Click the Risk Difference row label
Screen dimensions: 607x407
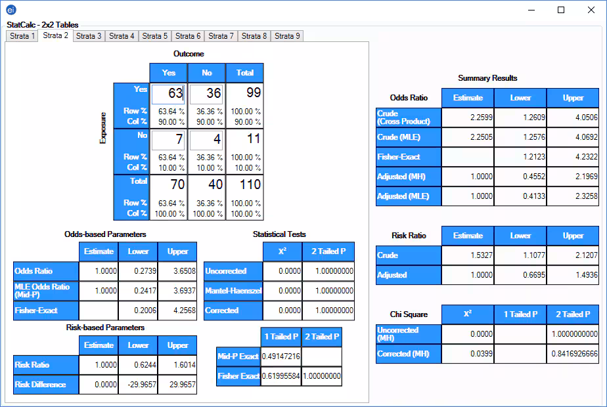tap(46, 385)
